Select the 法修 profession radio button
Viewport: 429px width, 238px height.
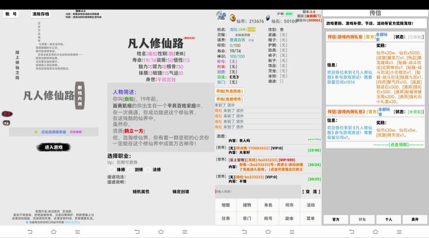point(148,170)
